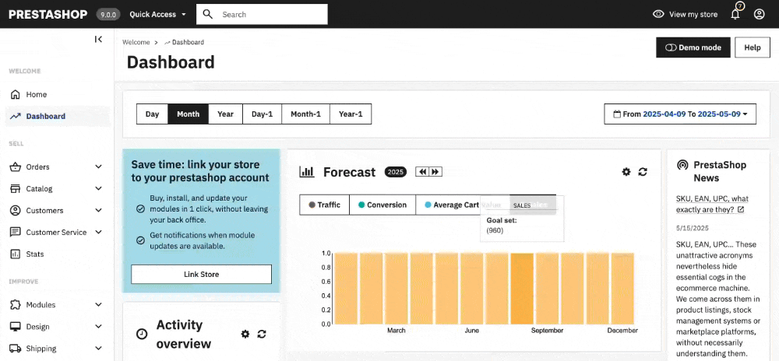The image size is (779, 361).
Task: Collapse the sidebar with the arrow icon
Action: pos(98,39)
